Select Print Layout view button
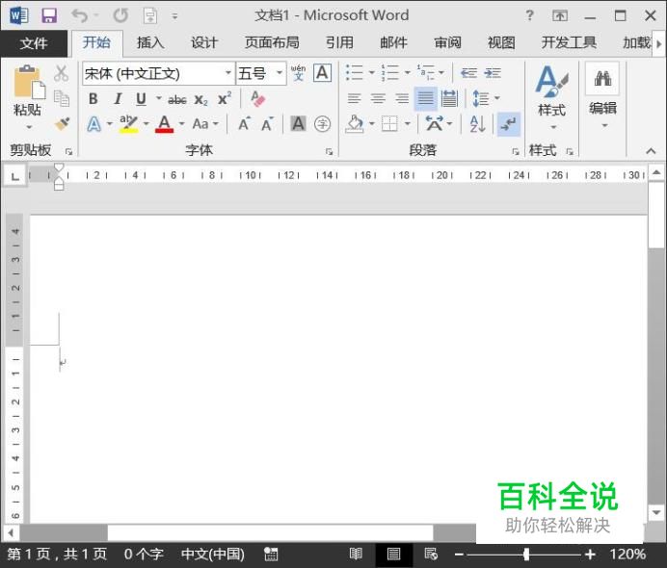This screenshot has height=568, width=667. click(x=394, y=554)
